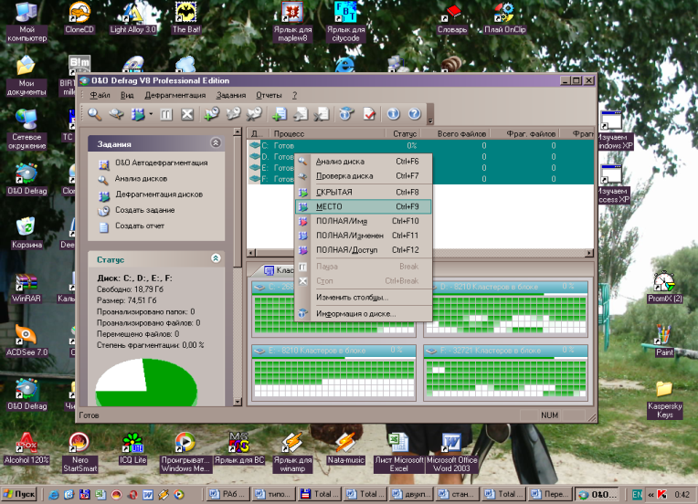The image size is (698, 504).
Task: Click the Мой компьютер desktop icon
Action: point(26,21)
